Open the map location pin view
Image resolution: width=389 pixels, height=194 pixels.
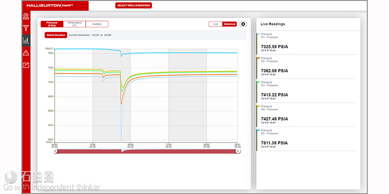26,16
